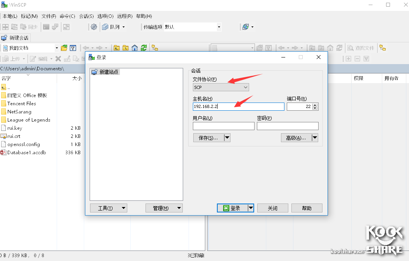Screen dimensions: 409x261
Task: Expand the 登录 button dropdown arrow
Action: pyautogui.click(x=251, y=208)
